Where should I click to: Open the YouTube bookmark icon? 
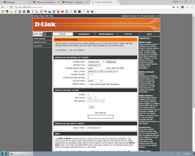62,12
